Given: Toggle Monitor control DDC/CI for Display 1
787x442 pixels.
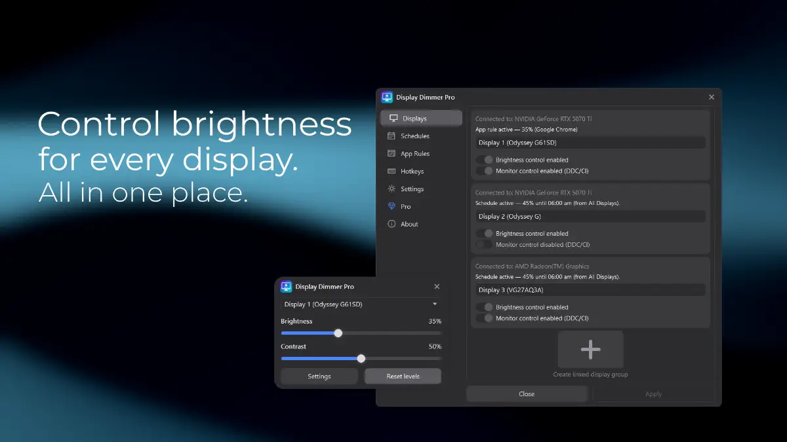Looking at the screenshot, I should 485,171.
